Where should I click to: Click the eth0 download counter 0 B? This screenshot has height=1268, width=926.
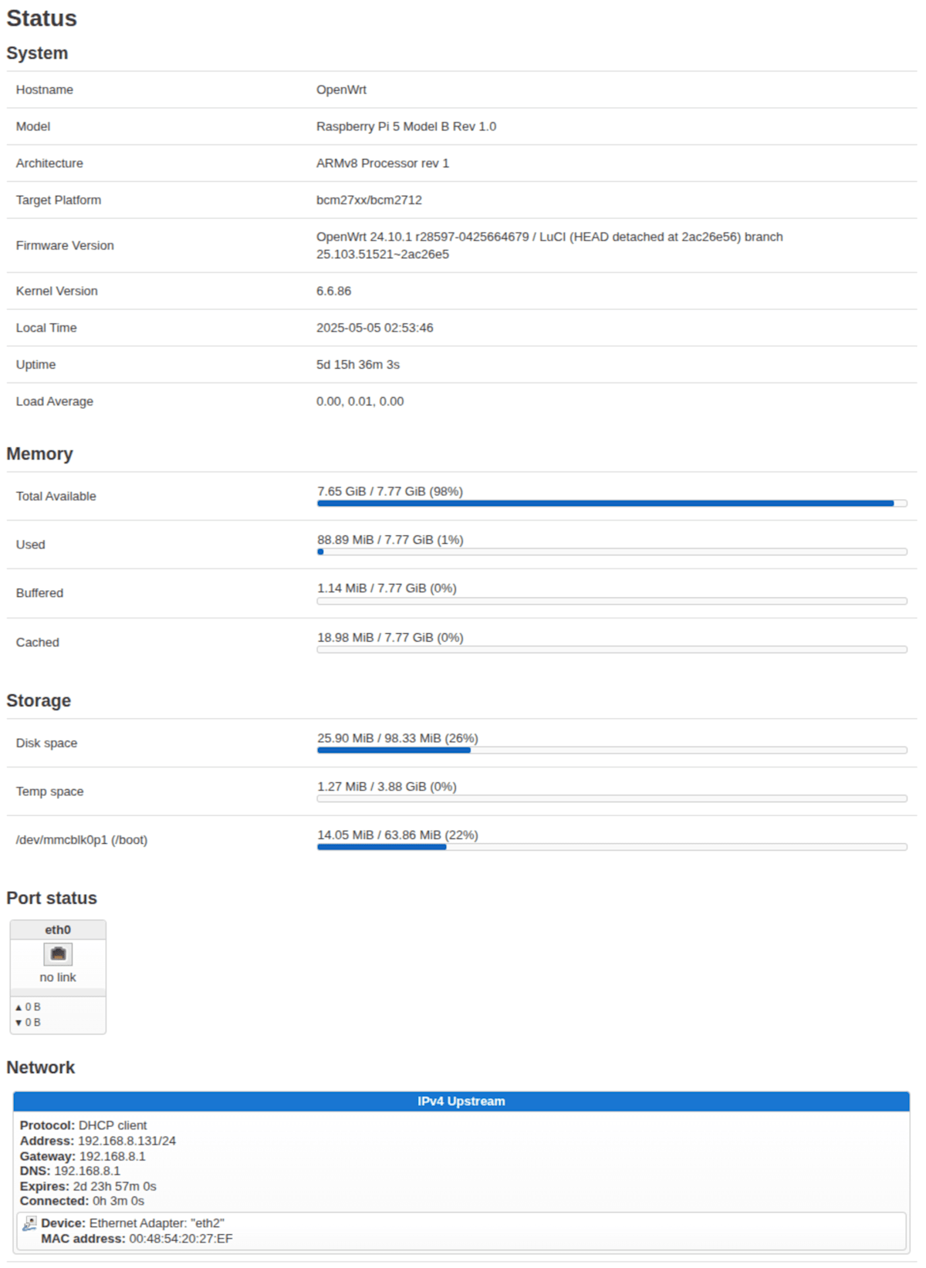tap(28, 1023)
